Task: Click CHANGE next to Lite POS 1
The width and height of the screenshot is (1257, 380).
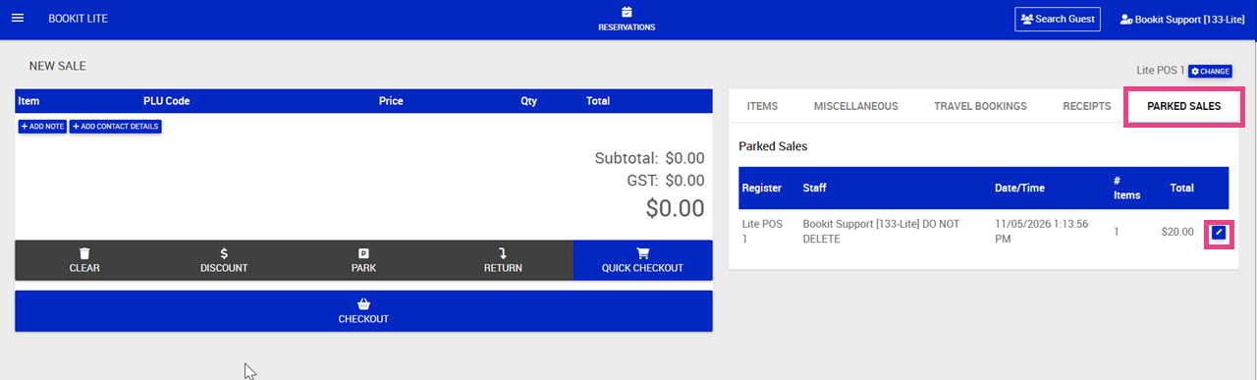Action: point(1210,72)
